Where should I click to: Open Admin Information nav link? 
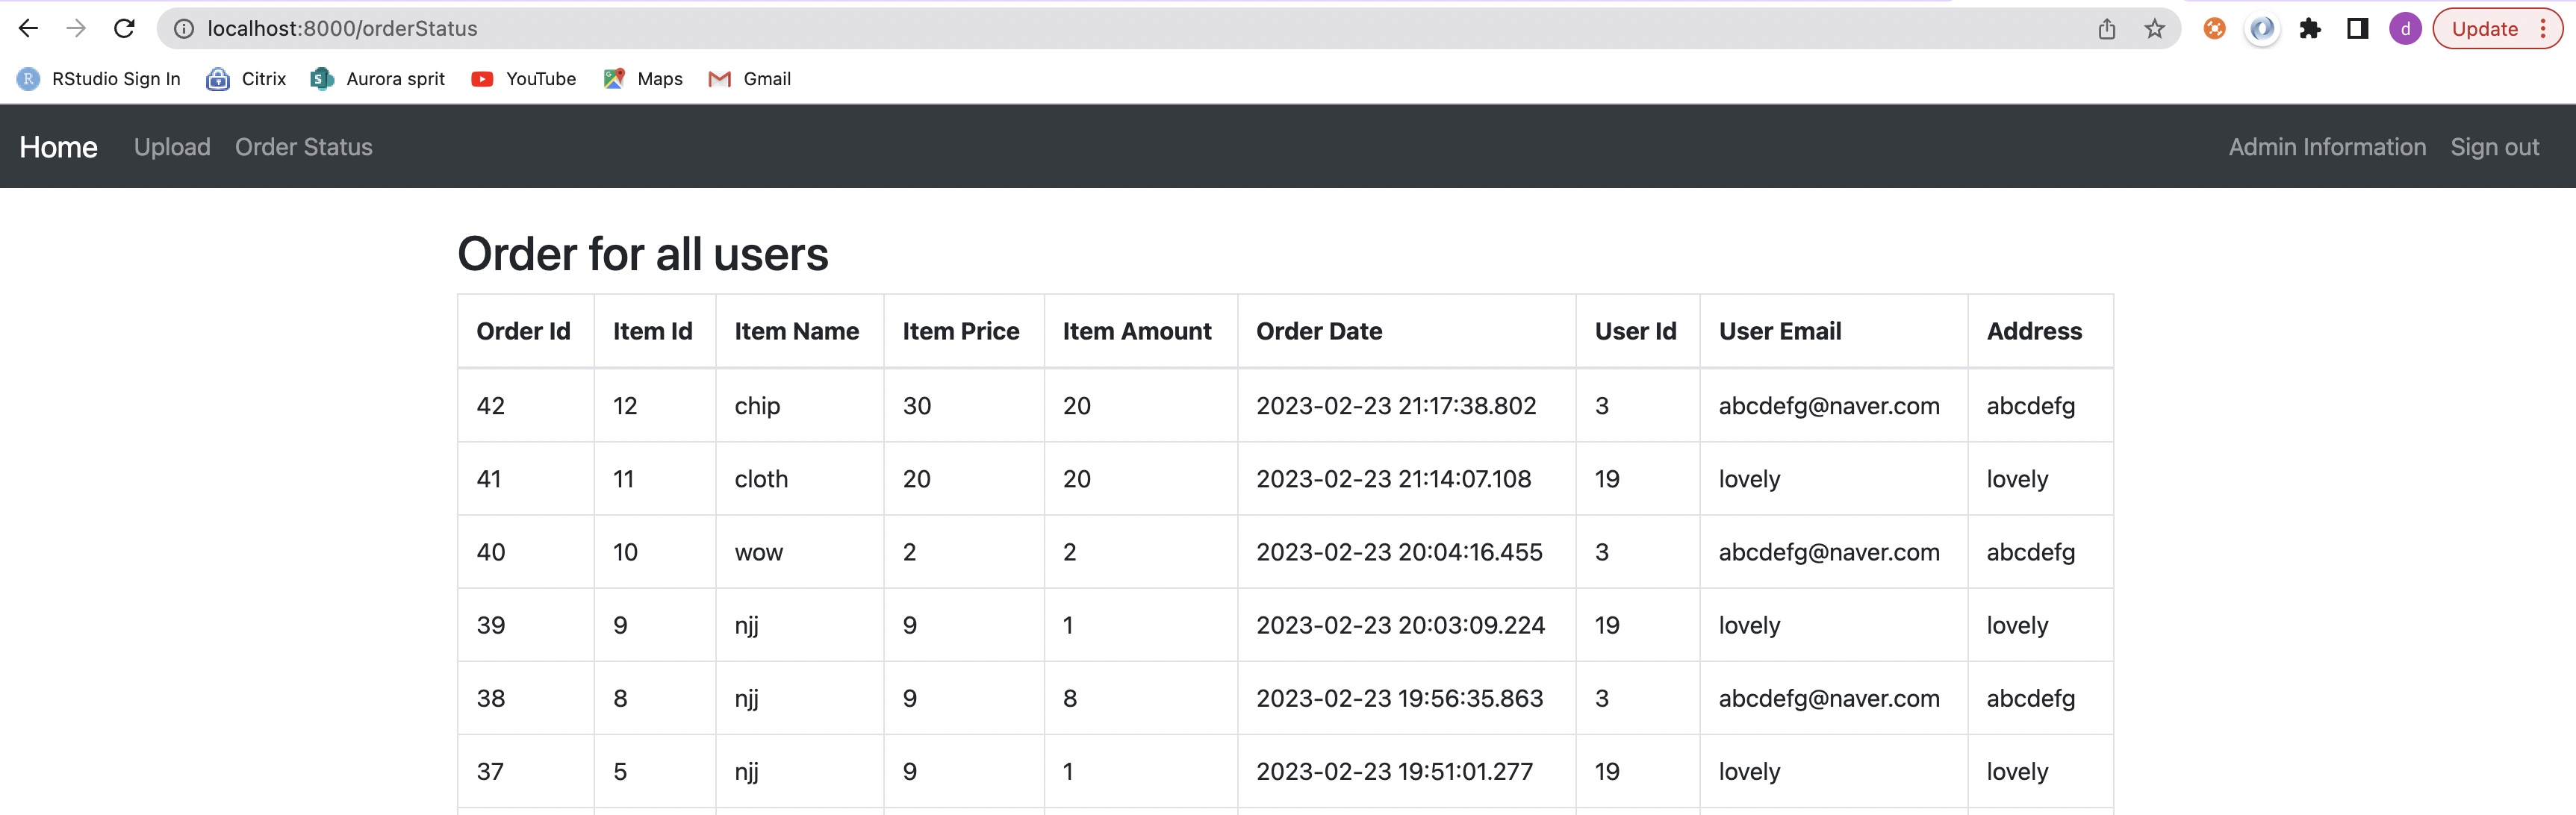coord(2327,147)
